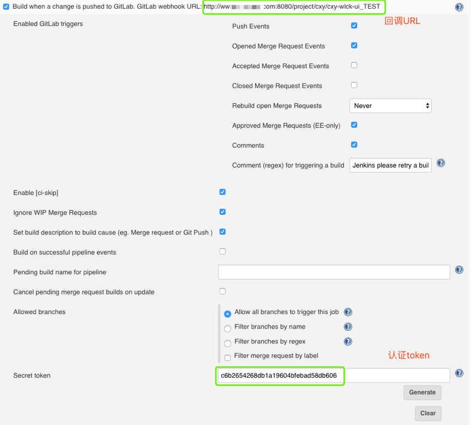Viewport: 471px width, 425px height.
Task: Open help for comment regex triggering a build
Action: click(x=441, y=163)
